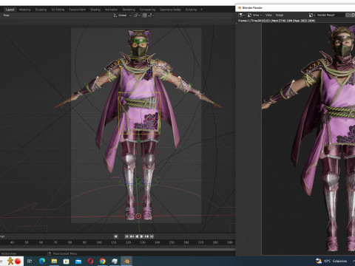Play animation in reverse
Screen dimensions: 355x266
point(137,236)
